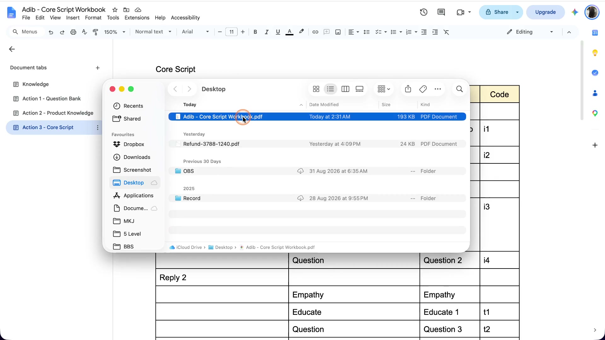605x340 pixels.
Task: Click the Insert image icon
Action: pos(338,32)
